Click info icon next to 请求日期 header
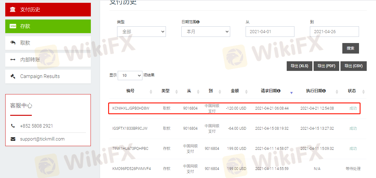Image resolution: width=376 pixels, height=178 pixels. pos(279,91)
